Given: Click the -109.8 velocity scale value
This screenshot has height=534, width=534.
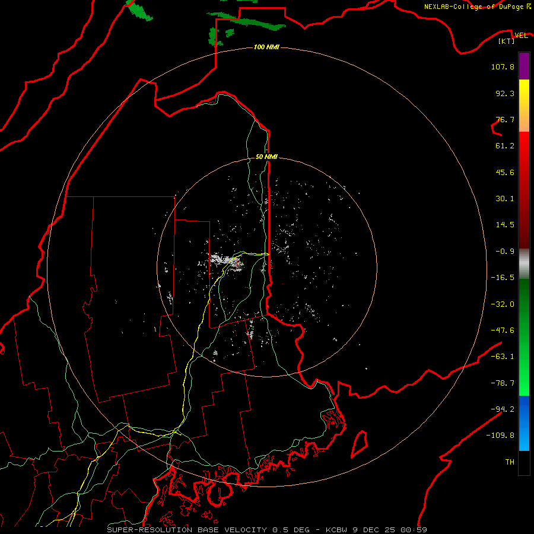Looking at the screenshot, I should click(x=500, y=436).
